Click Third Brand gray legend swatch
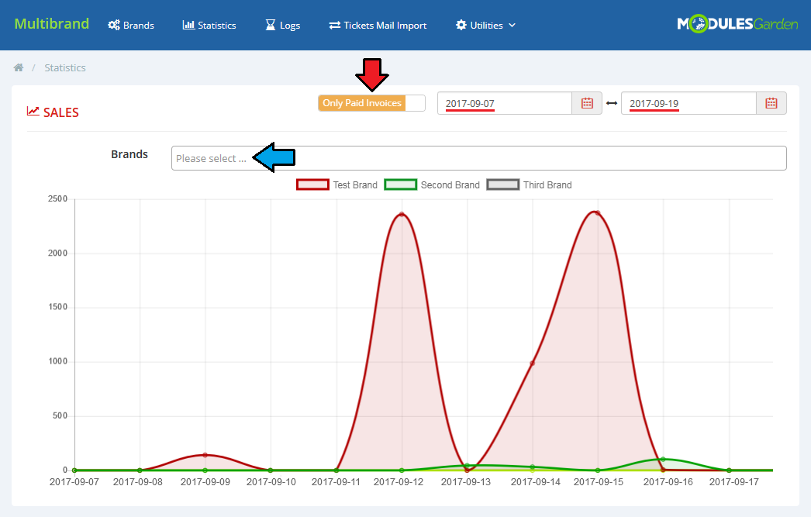Viewport: 811px width, 517px height. [x=502, y=184]
